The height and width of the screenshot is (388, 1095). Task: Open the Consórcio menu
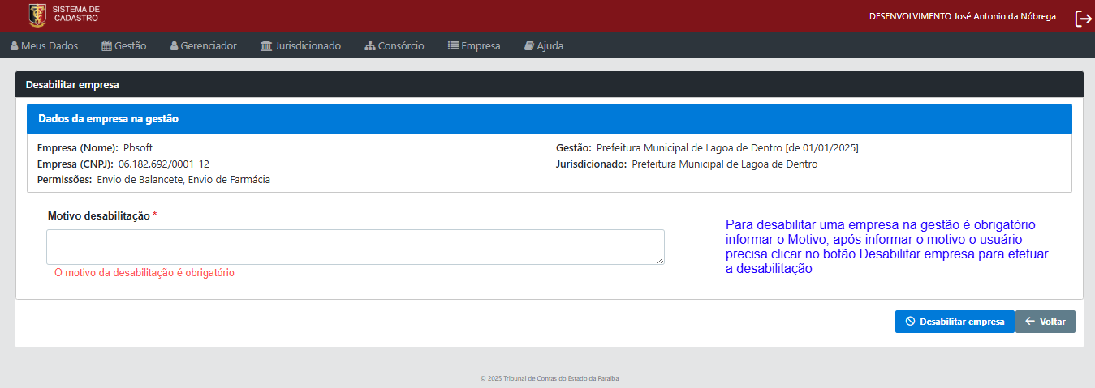tap(394, 45)
